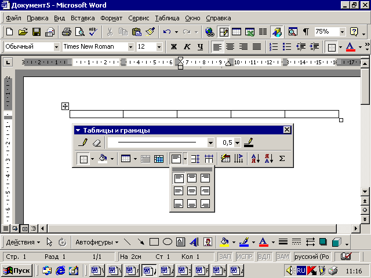Distribute rows evenly
The image size is (371, 278).
click(x=195, y=159)
